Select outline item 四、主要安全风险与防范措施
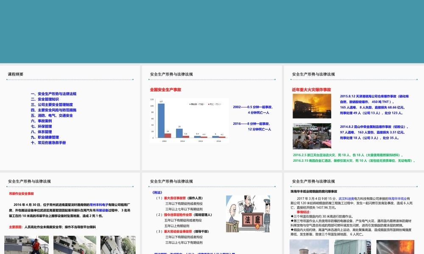The height and width of the screenshot is (254, 424). (x=53, y=110)
